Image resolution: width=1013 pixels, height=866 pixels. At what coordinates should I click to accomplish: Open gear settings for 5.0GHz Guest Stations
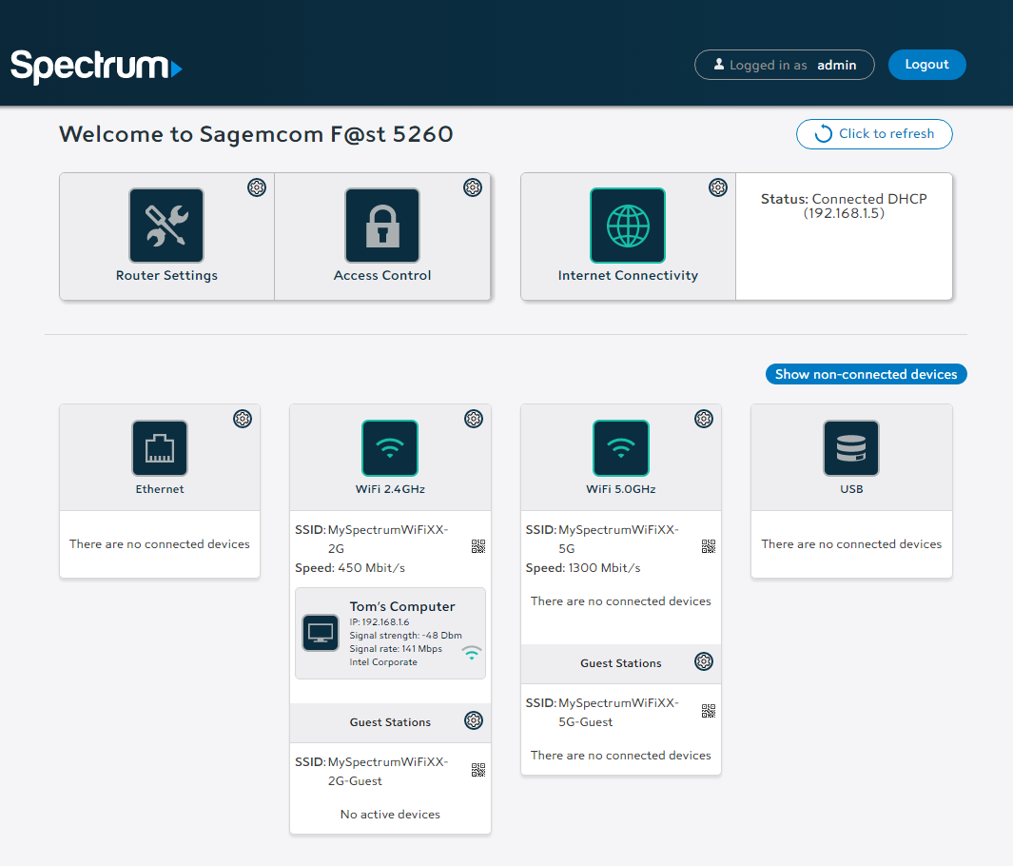click(704, 661)
